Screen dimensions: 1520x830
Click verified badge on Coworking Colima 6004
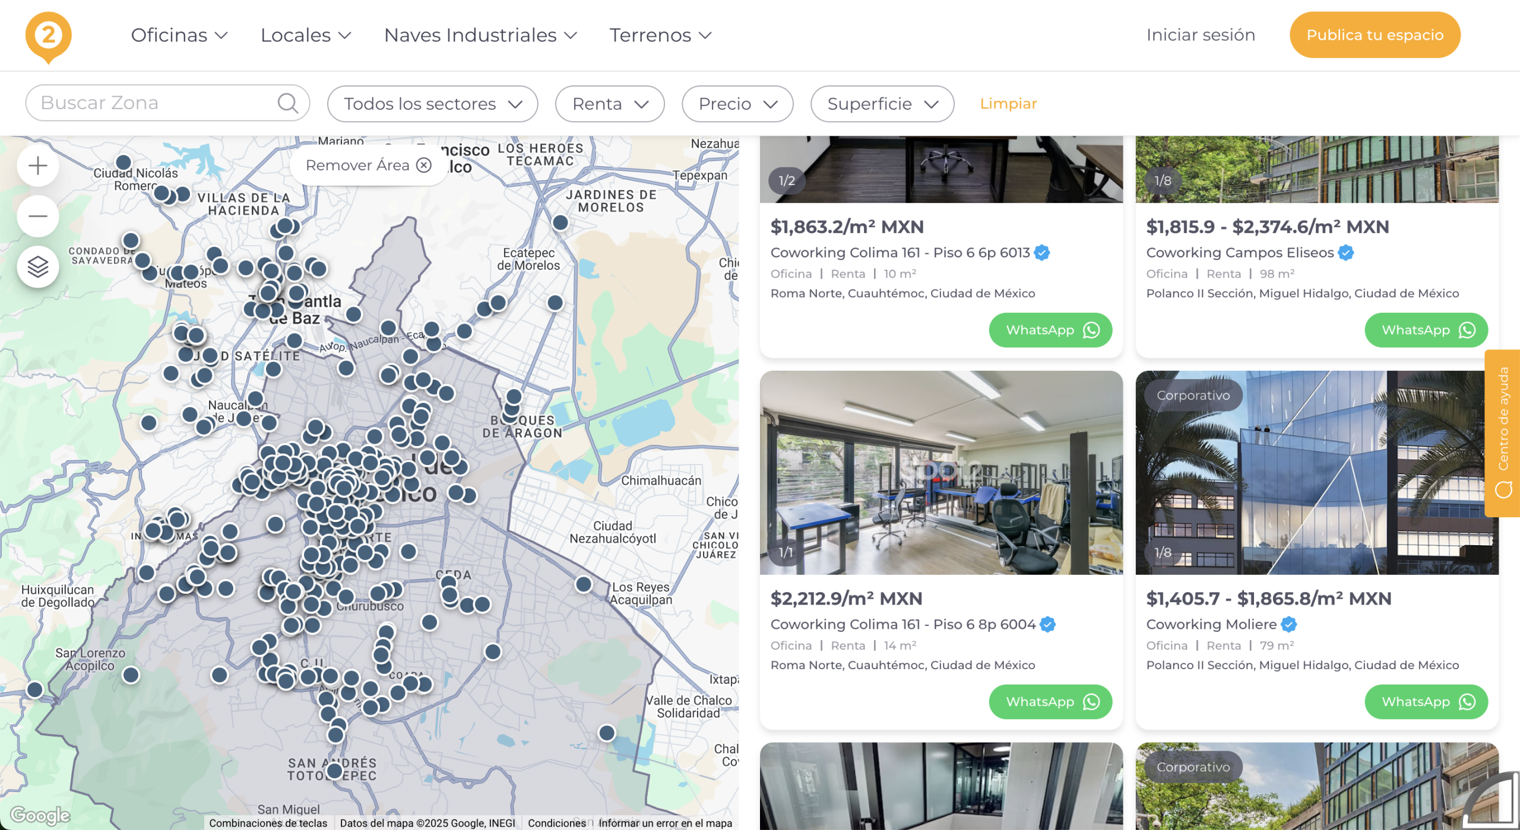click(x=1048, y=625)
